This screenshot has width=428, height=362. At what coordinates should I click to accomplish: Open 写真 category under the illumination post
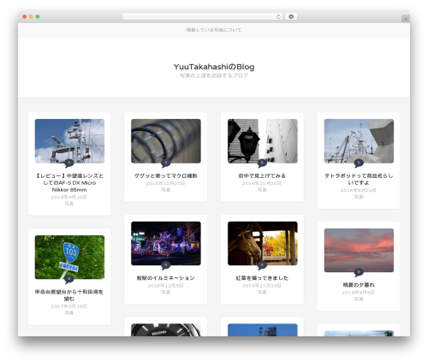165,292
